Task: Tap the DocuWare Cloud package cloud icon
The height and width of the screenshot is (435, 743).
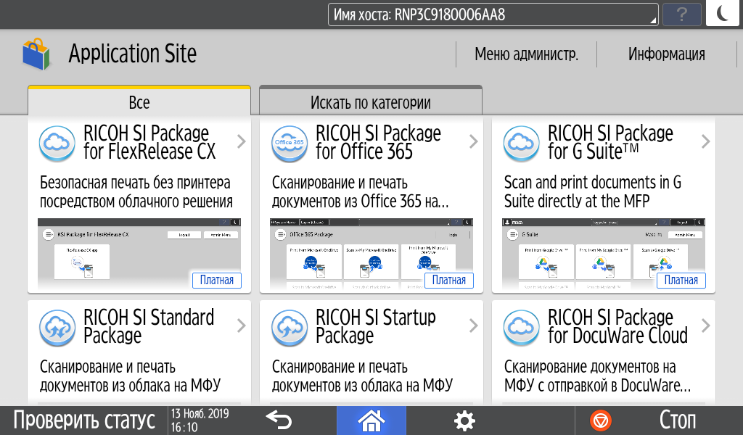Action: pos(521,328)
